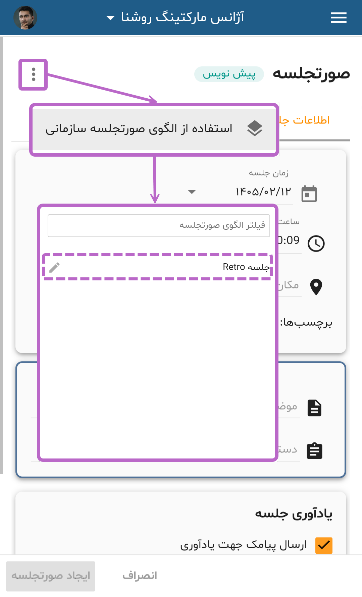Click the user profile avatar

(25, 17)
